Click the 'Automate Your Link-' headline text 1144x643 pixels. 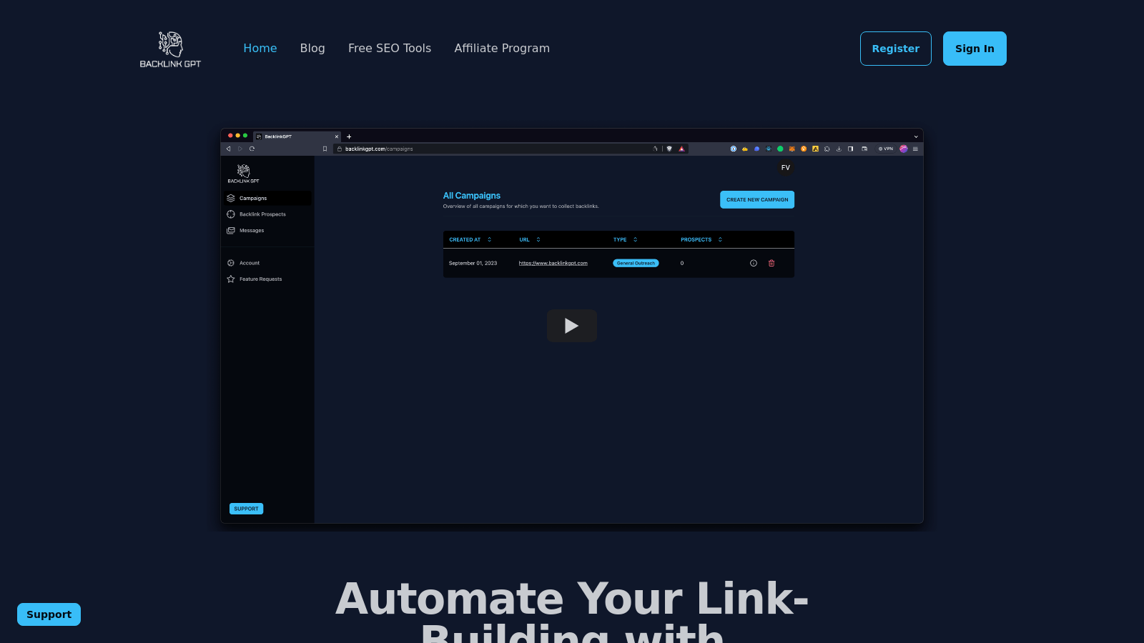[572, 598]
